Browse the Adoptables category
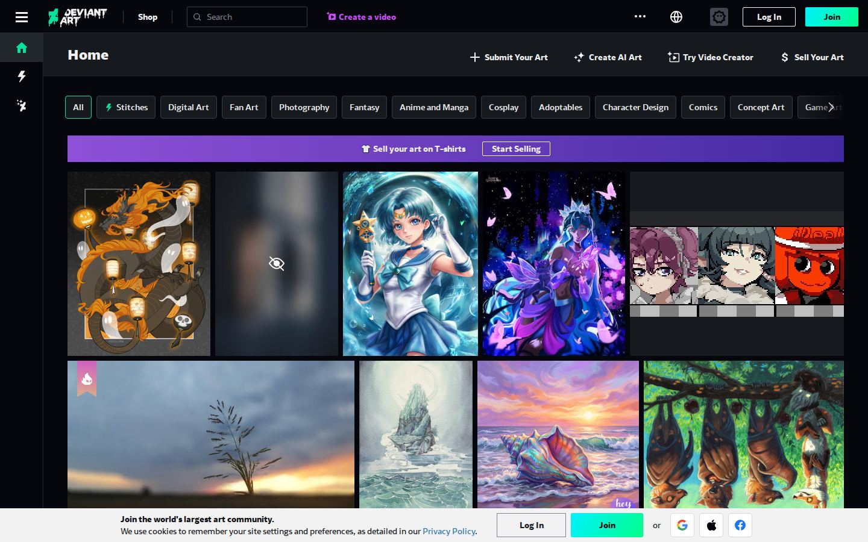The width and height of the screenshot is (868, 542). 561,107
